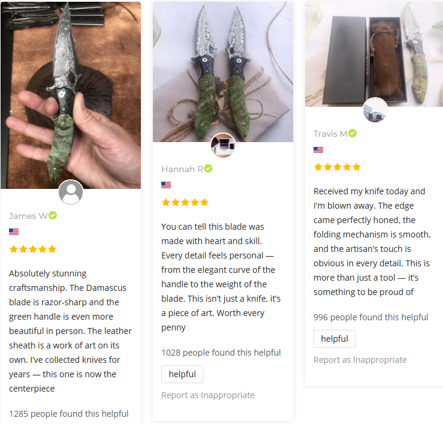Open Travis M's knife box photo
Viewport: 443px width, 424px height.
[x=374, y=54]
